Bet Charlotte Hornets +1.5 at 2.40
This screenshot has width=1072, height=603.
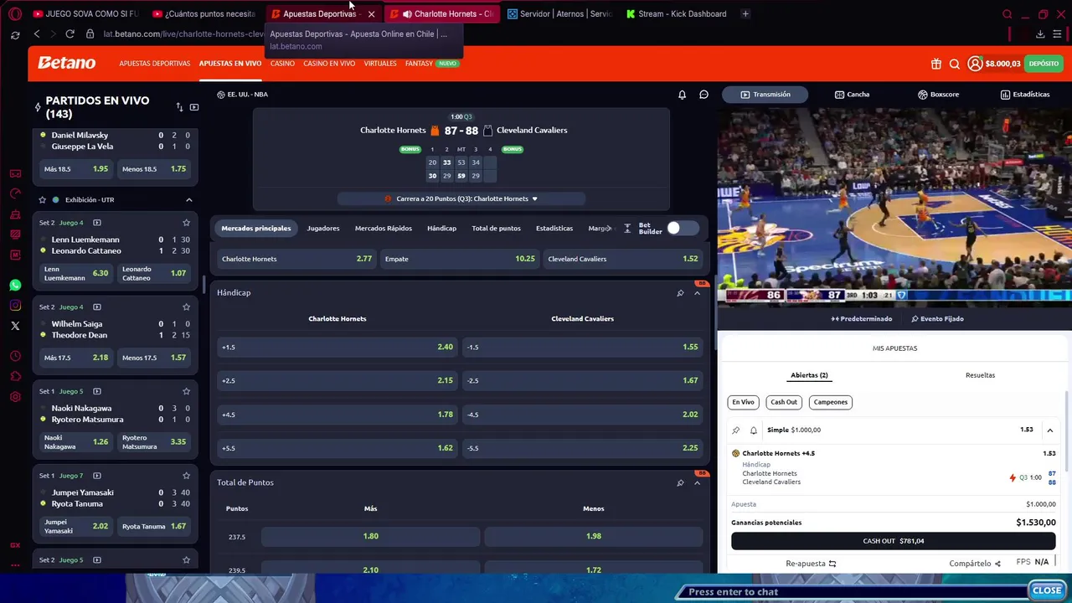(x=337, y=347)
